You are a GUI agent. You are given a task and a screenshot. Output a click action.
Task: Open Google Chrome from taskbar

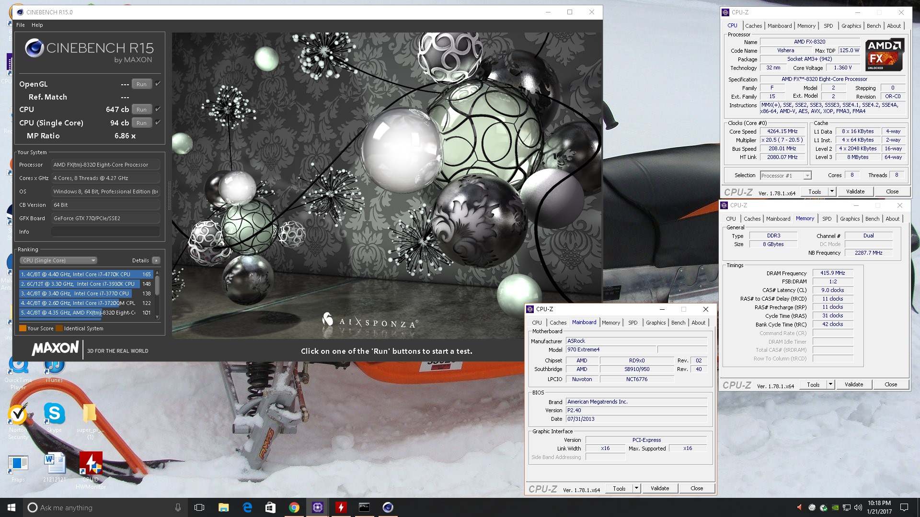294,507
